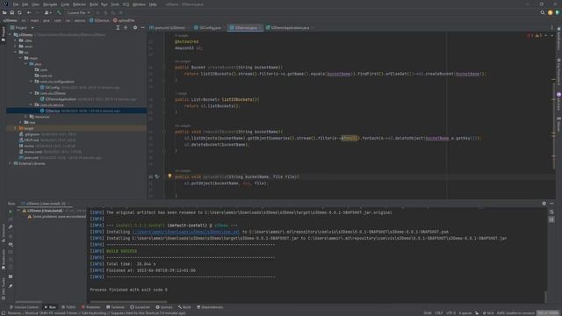Open the Run tool window button
Image resolution: width=562 pixels, height=316 pixels.
(50, 307)
